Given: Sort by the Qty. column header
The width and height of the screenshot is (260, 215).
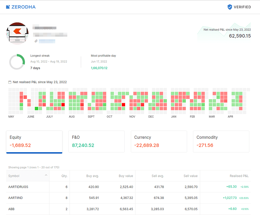Looking at the screenshot, I should [x=64, y=176].
